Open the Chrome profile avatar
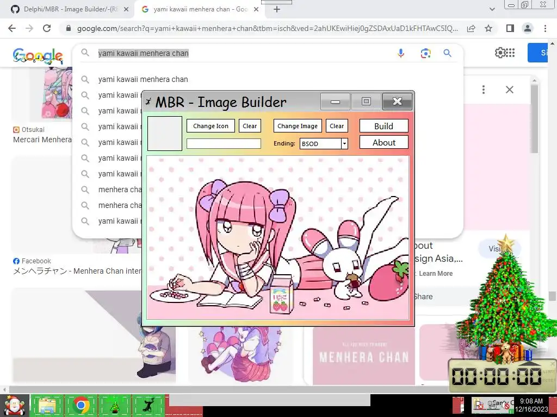 (x=528, y=28)
